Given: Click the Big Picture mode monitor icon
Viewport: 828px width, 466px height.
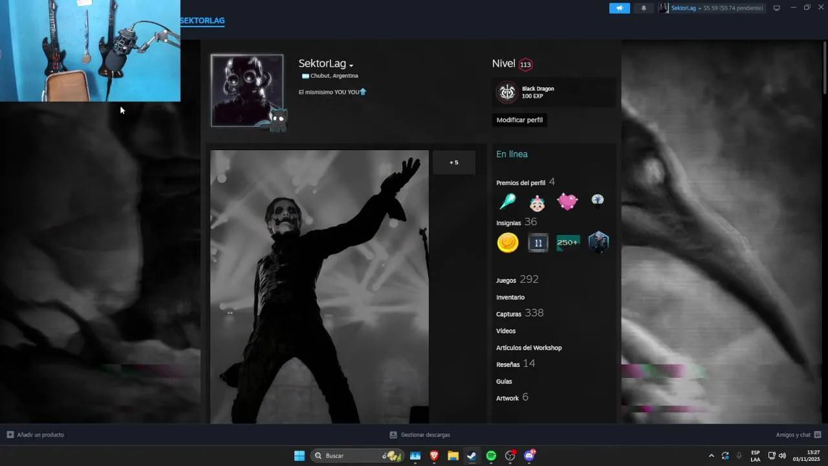Looking at the screenshot, I should 777,8.
